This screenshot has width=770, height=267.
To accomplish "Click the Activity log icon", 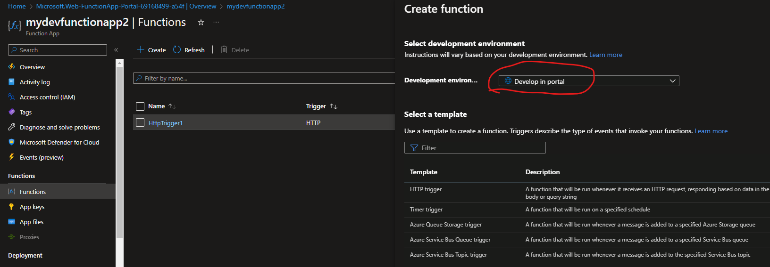I will coord(12,82).
